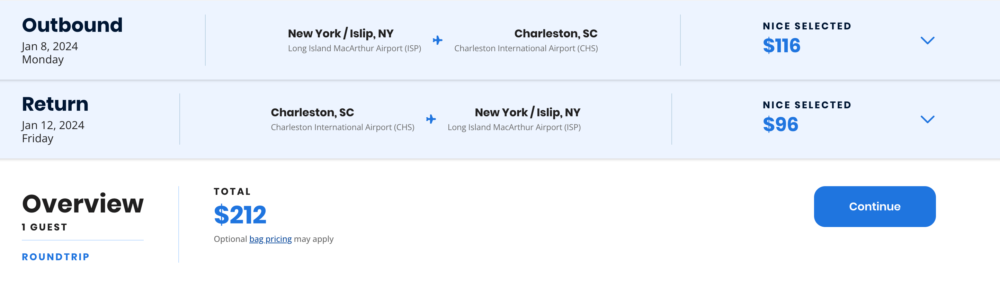Click the $212 total amount
The height and width of the screenshot is (281, 1000).
(240, 215)
